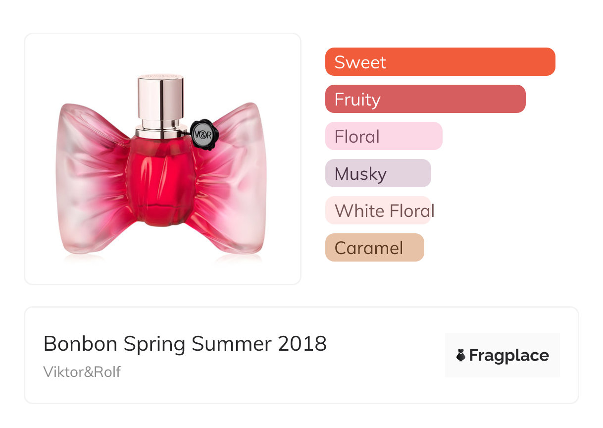603x428 pixels.
Task: Click the word Sweet in the orange bar
Action: 360,62
